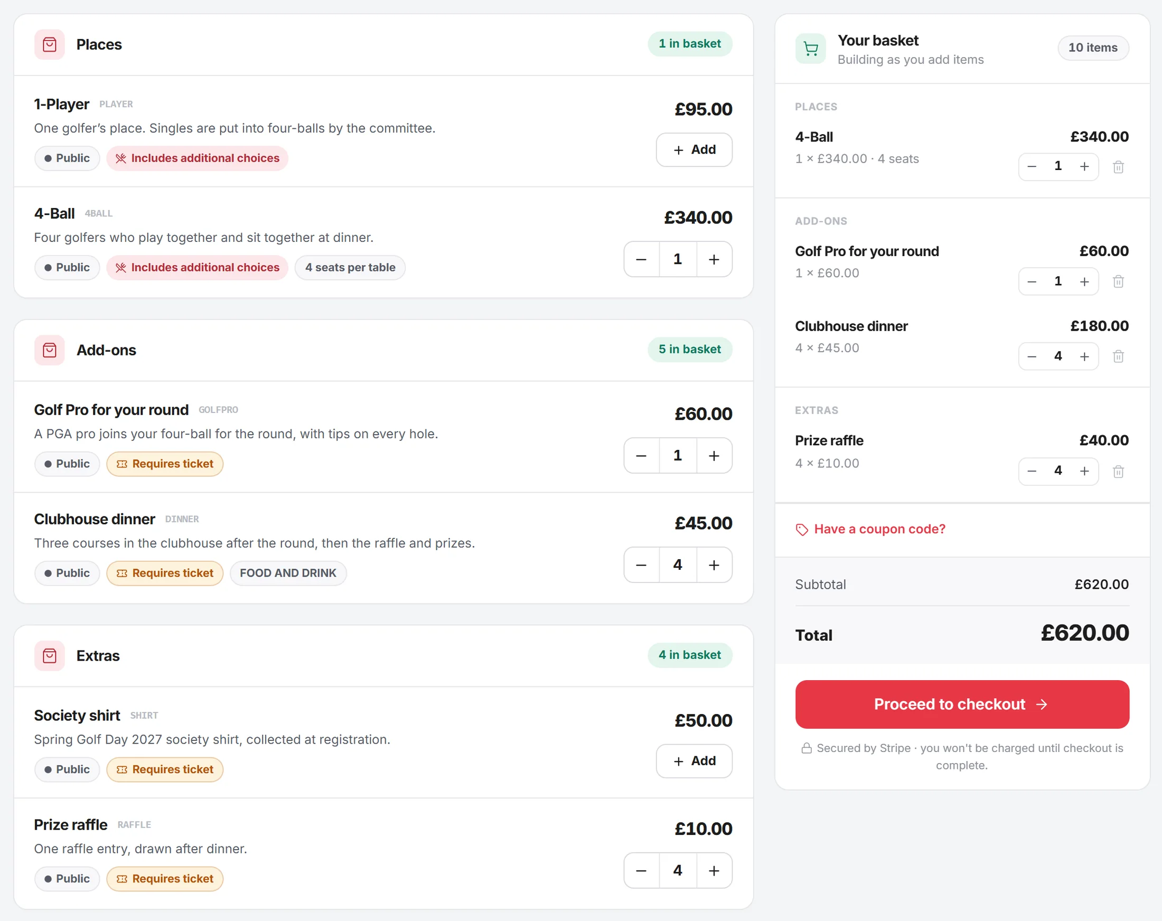
Task: Remove Golf Pro for your round via trash icon
Action: (x=1118, y=281)
